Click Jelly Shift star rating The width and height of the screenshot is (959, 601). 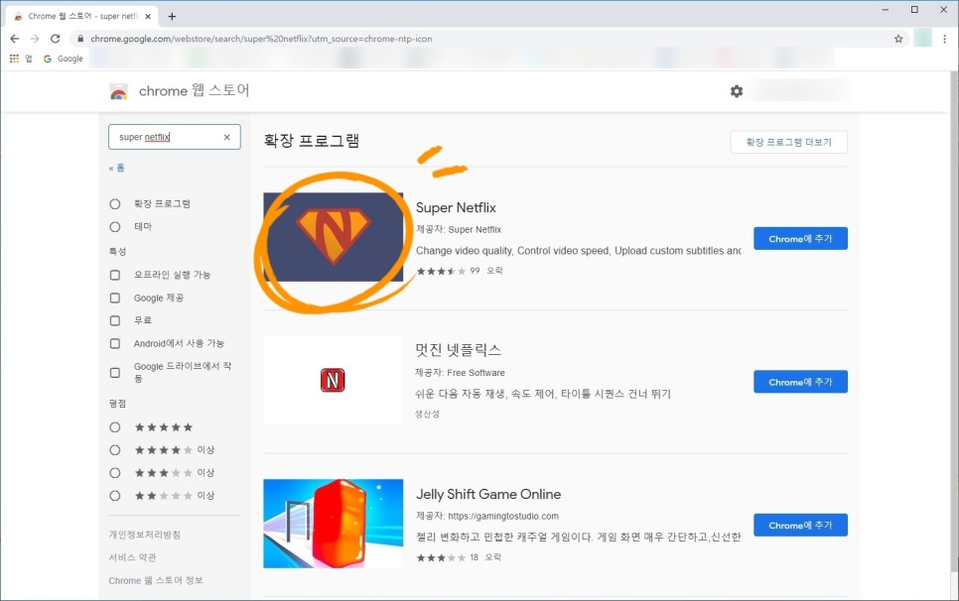tap(441, 557)
